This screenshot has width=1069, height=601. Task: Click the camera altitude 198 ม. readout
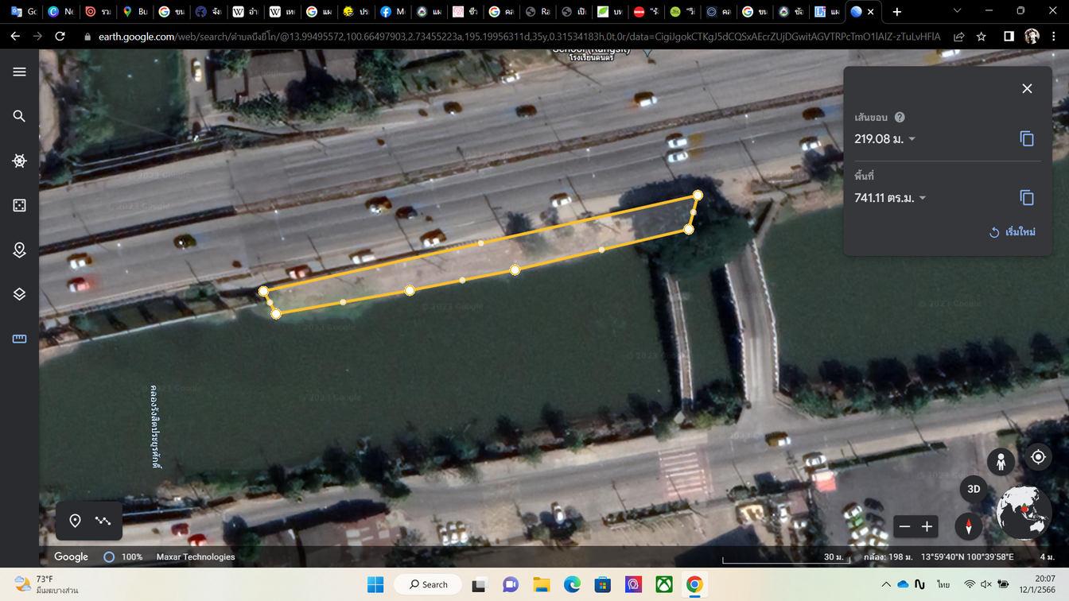coord(888,556)
